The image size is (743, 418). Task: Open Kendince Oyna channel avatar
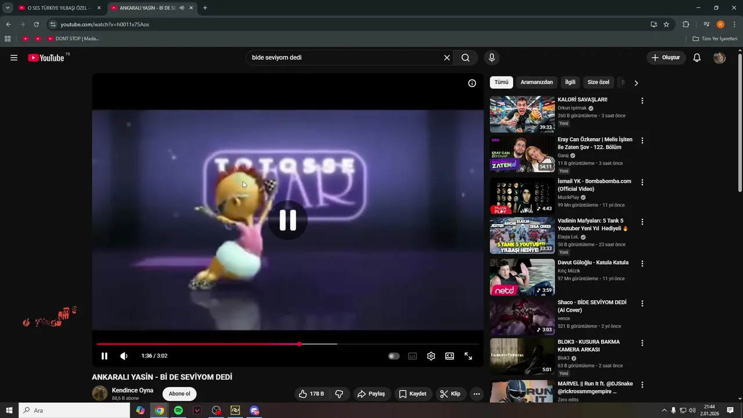click(x=100, y=394)
